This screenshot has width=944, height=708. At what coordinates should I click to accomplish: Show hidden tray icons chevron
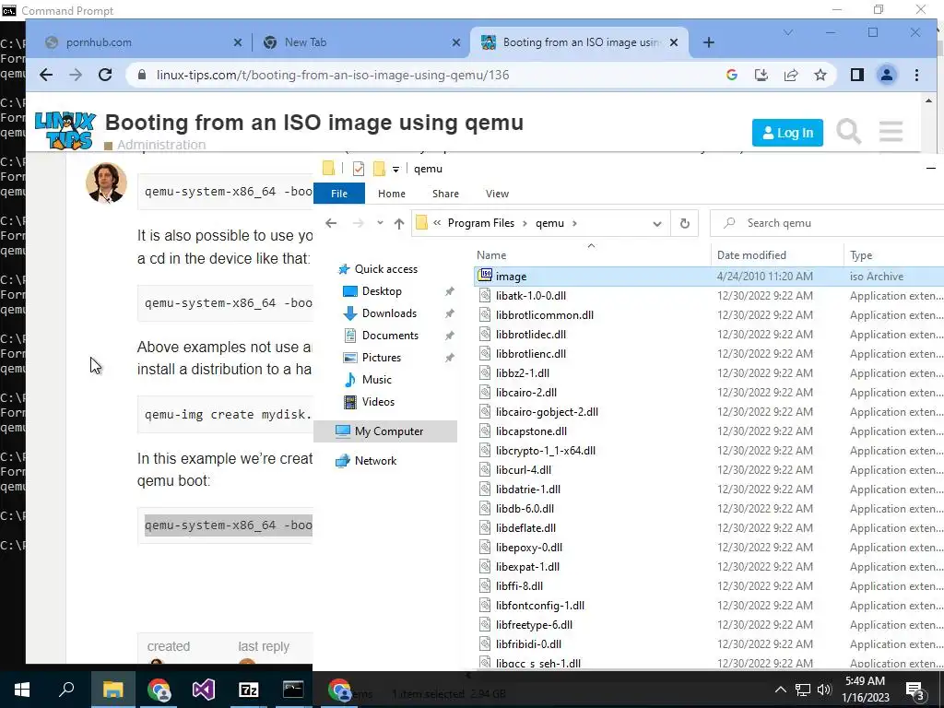point(780,690)
